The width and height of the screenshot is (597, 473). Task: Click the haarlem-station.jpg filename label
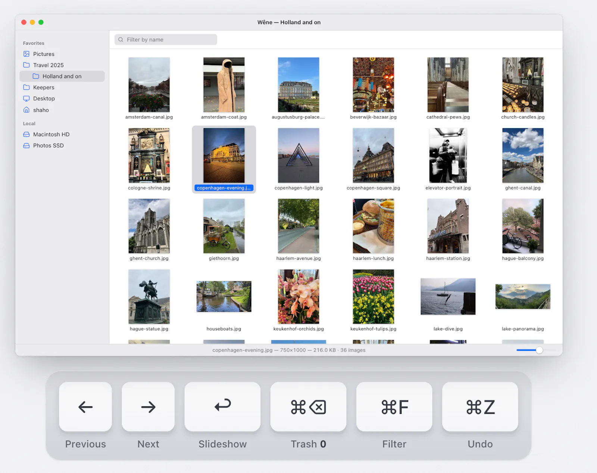(x=448, y=258)
